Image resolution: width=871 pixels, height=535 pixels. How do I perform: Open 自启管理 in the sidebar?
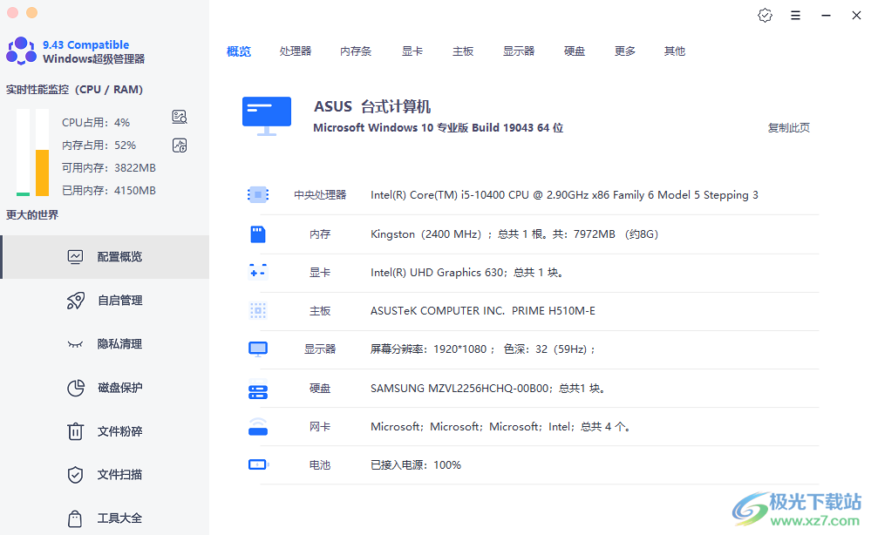point(105,301)
